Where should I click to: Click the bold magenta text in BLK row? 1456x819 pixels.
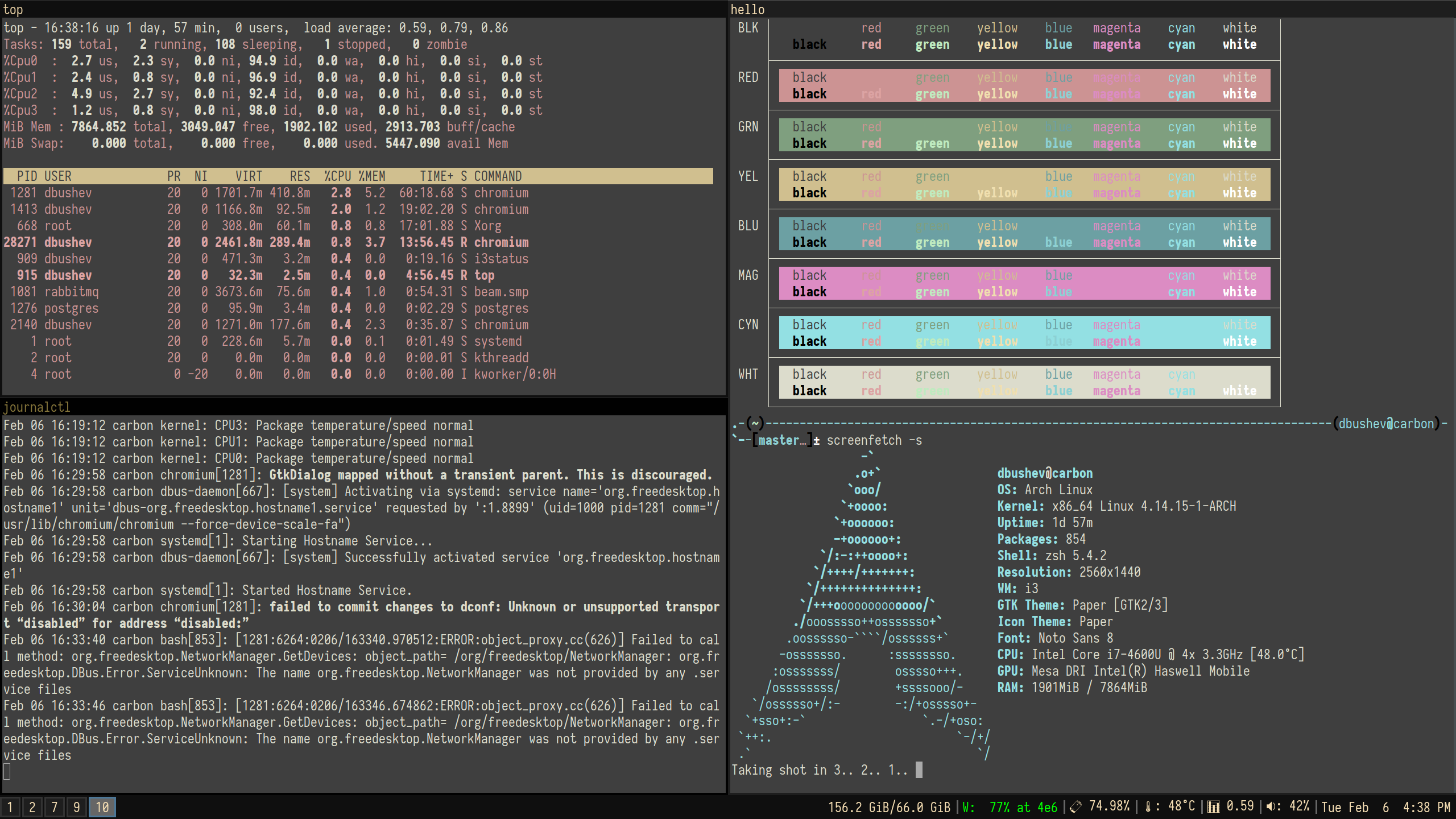pyautogui.click(x=1116, y=44)
